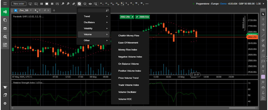Expand the h1 period dropdown in chart tab

click(40, 10)
